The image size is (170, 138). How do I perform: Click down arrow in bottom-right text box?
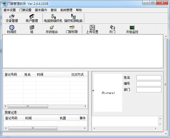coord(160,124)
